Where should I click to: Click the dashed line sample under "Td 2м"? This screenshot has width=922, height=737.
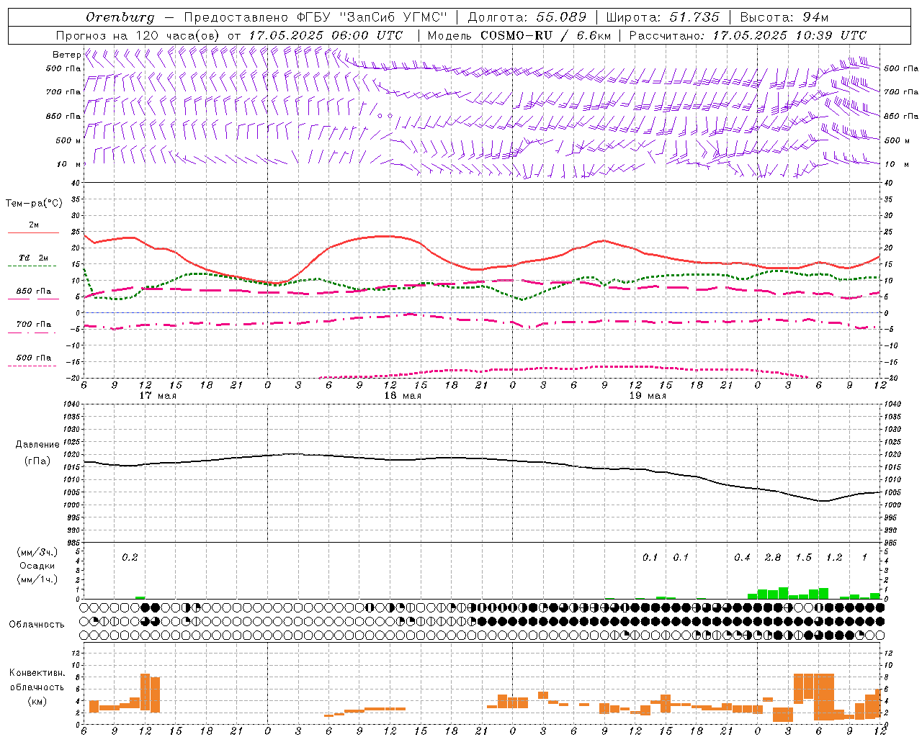(x=32, y=266)
